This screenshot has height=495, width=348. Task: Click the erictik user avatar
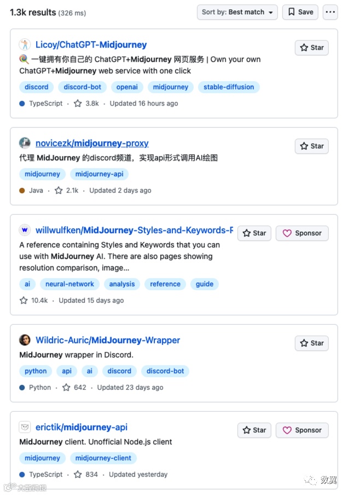tap(25, 427)
